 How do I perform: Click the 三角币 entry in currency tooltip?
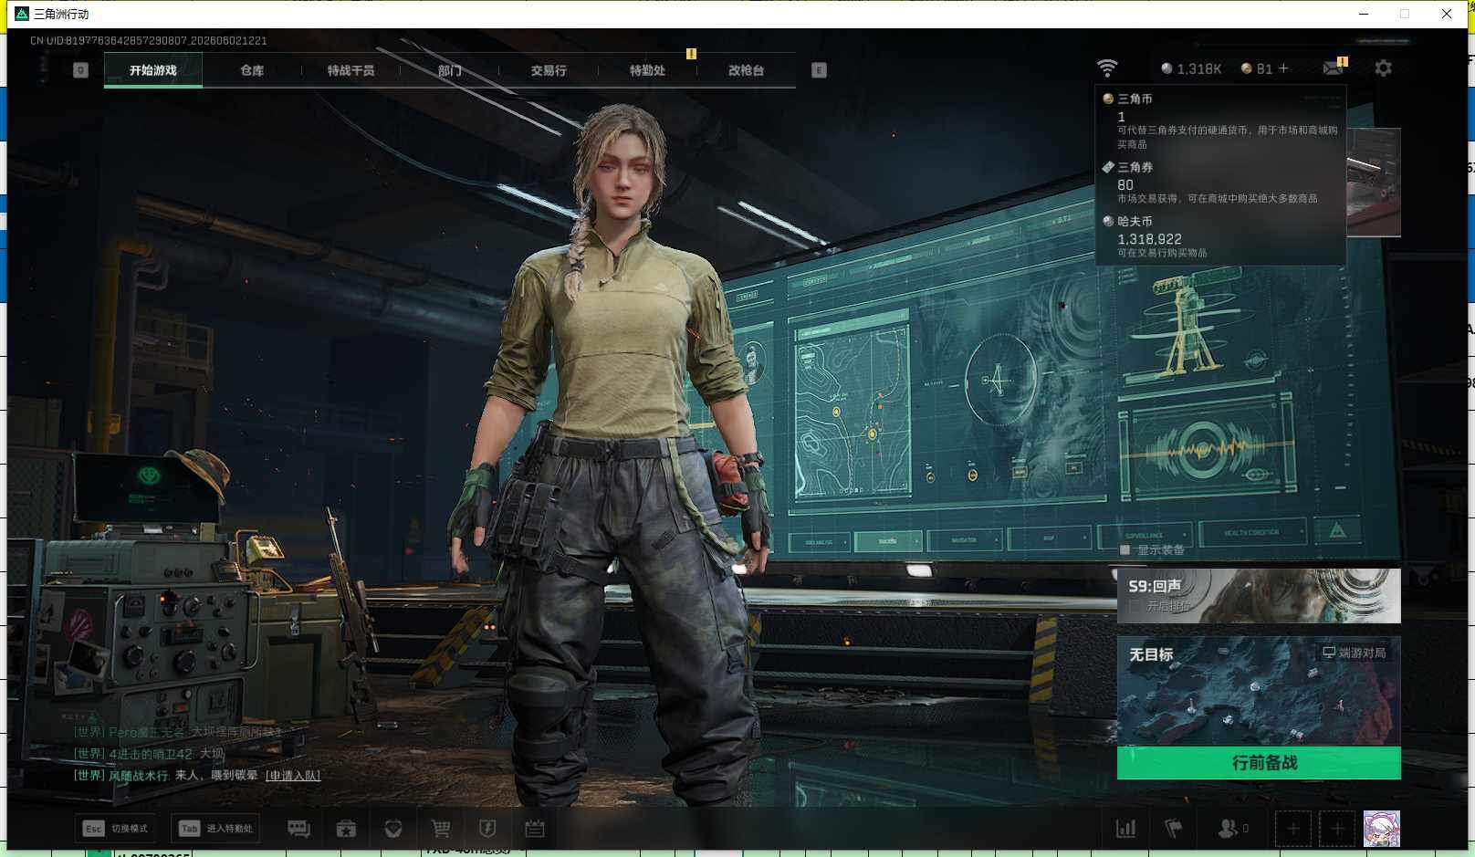[1220, 121]
